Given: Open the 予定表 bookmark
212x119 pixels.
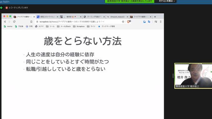Looking at the screenshot, I should (19, 26).
